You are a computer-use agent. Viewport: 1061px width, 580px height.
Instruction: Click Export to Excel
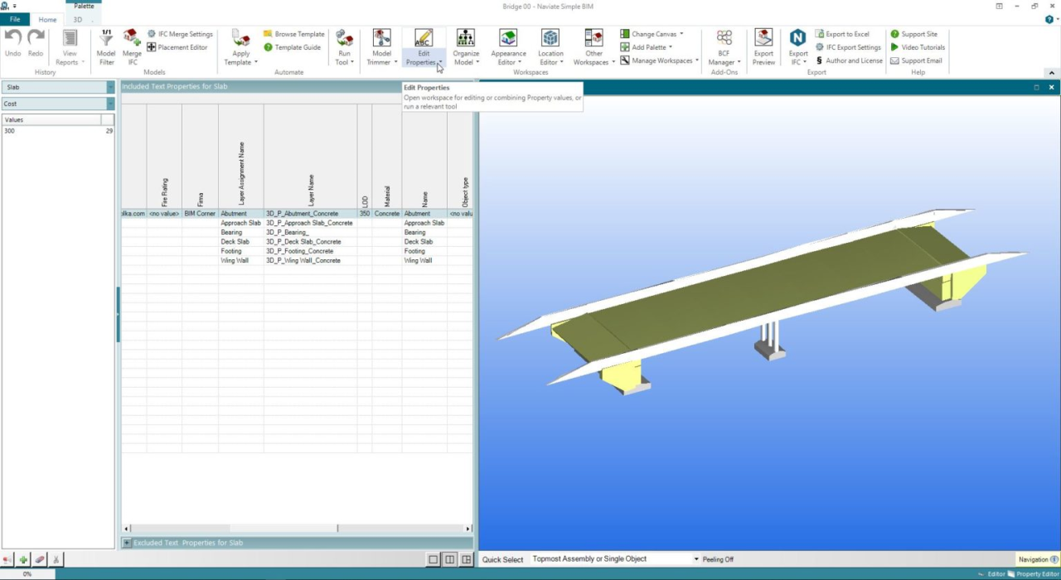[x=841, y=34]
